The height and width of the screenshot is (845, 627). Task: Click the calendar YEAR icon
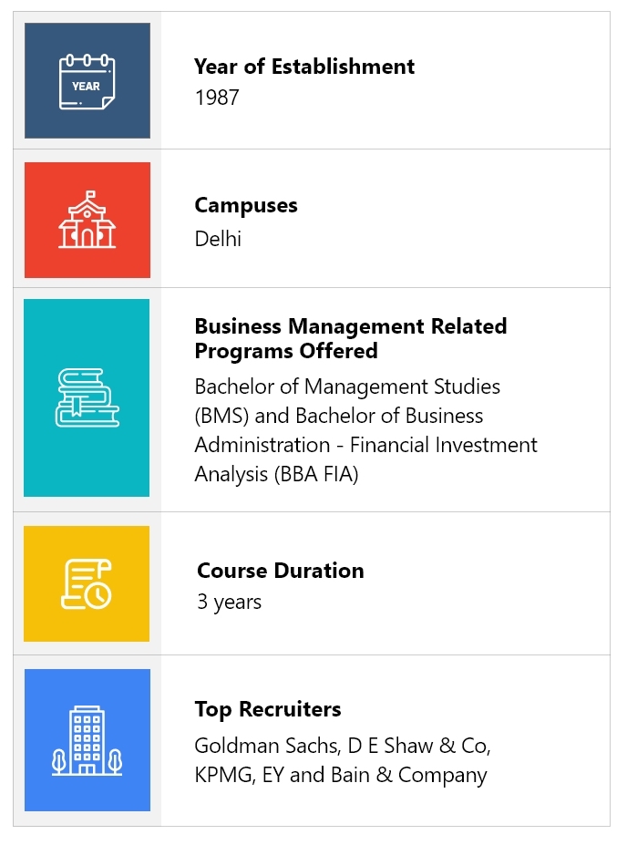[x=87, y=81]
